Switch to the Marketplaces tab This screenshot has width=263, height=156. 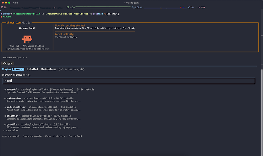(x=49, y=69)
